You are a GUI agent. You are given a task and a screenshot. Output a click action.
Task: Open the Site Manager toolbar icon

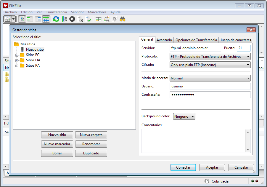pyautogui.click(x=7, y=19)
